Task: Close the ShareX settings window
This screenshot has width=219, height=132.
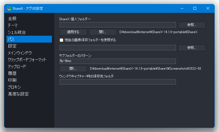Action: click(208, 8)
